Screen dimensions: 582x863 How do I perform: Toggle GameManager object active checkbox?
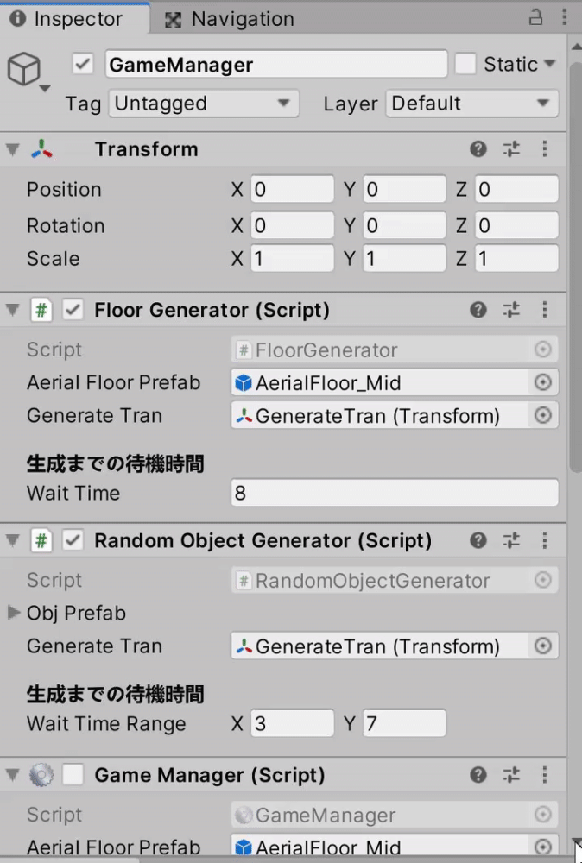83,64
